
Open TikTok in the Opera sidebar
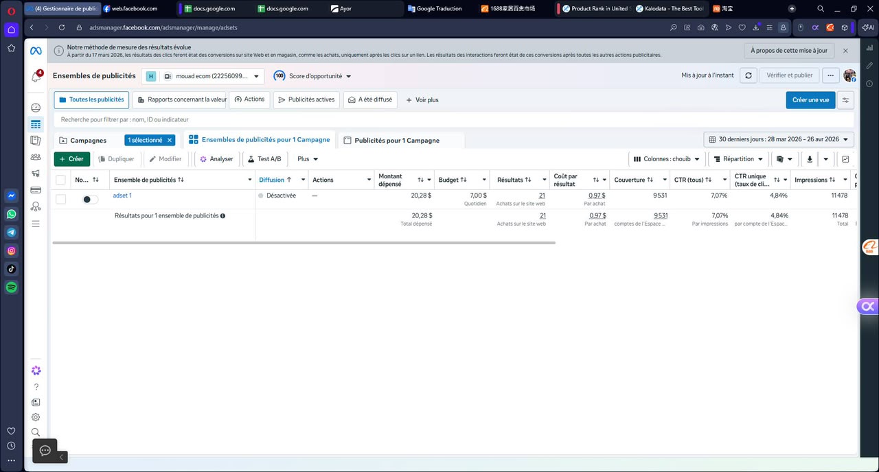[x=12, y=269]
